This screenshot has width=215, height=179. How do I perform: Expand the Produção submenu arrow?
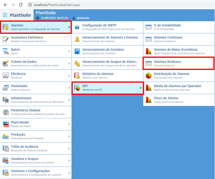[69, 136]
